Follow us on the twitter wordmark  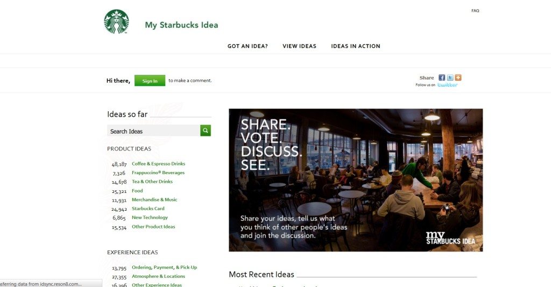[447, 85]
